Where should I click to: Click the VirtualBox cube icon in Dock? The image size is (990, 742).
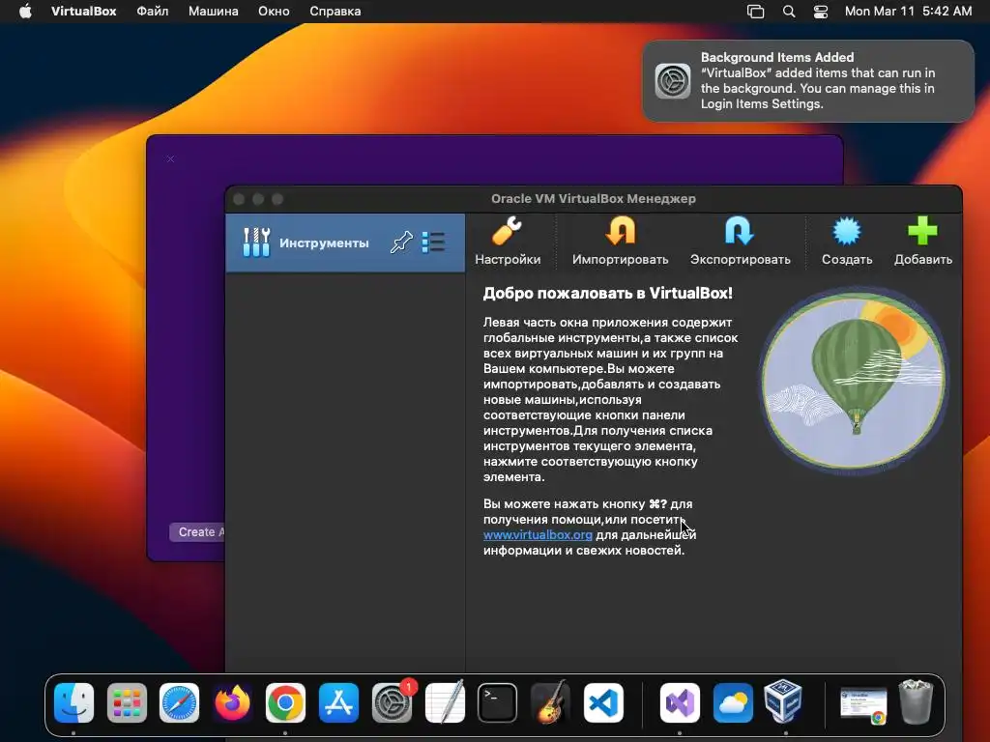[x=783, y=701]
